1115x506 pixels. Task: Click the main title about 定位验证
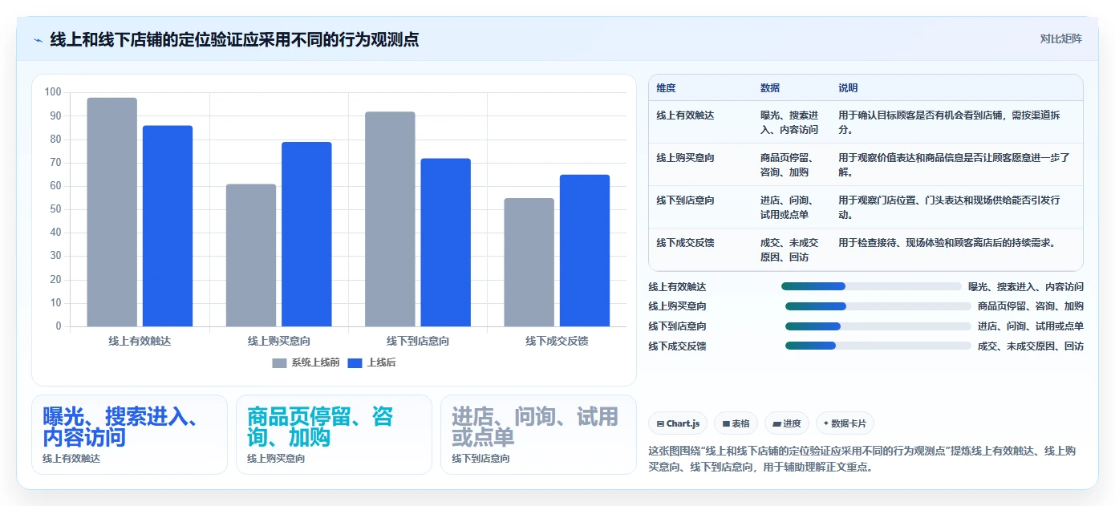coord(234,39)
